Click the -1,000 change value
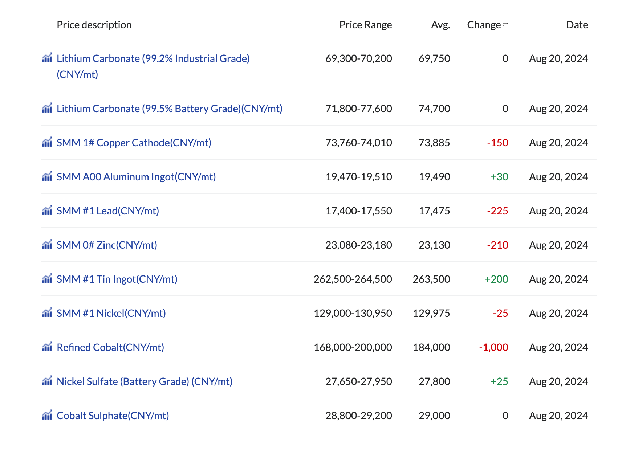The height and width of the screenshot is (466, 626). pos(493,347)
